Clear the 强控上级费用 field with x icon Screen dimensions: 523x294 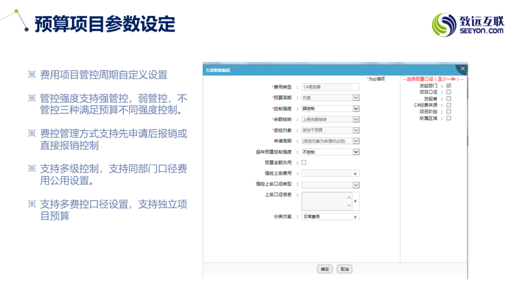pyautogui.click(x=355, y=174)
